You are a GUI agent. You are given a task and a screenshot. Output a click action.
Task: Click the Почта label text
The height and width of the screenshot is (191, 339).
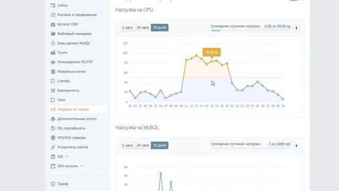(x=63, y=53)
